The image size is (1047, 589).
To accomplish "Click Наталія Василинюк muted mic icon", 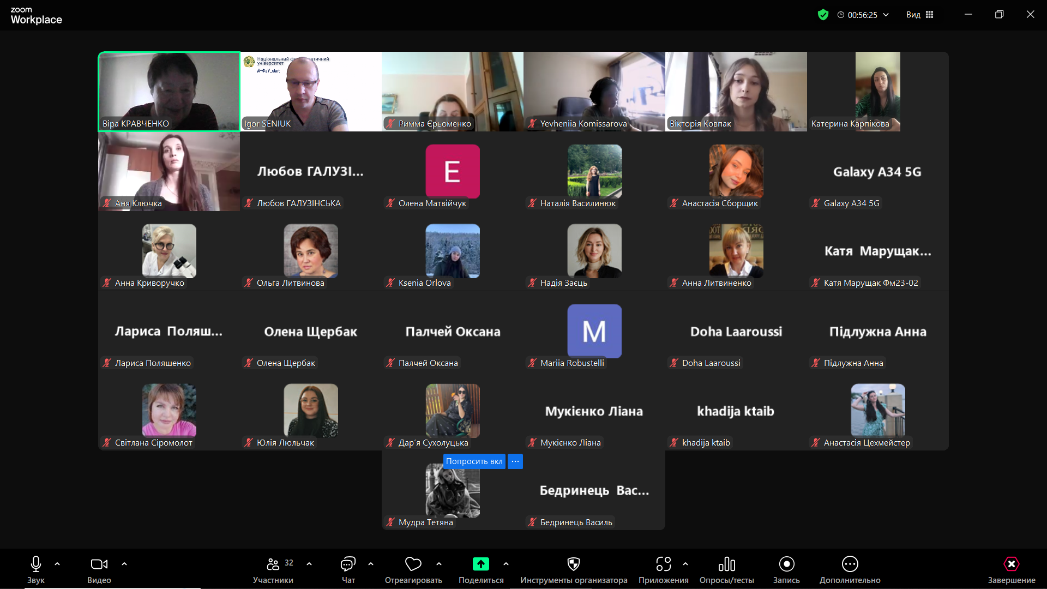I will click(x=532, y=203).
